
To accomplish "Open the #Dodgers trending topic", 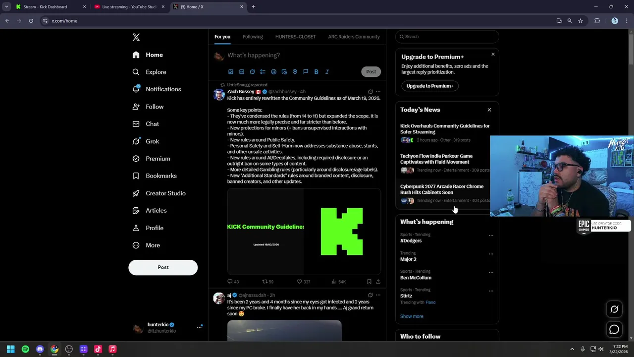I will click(411, 240).
